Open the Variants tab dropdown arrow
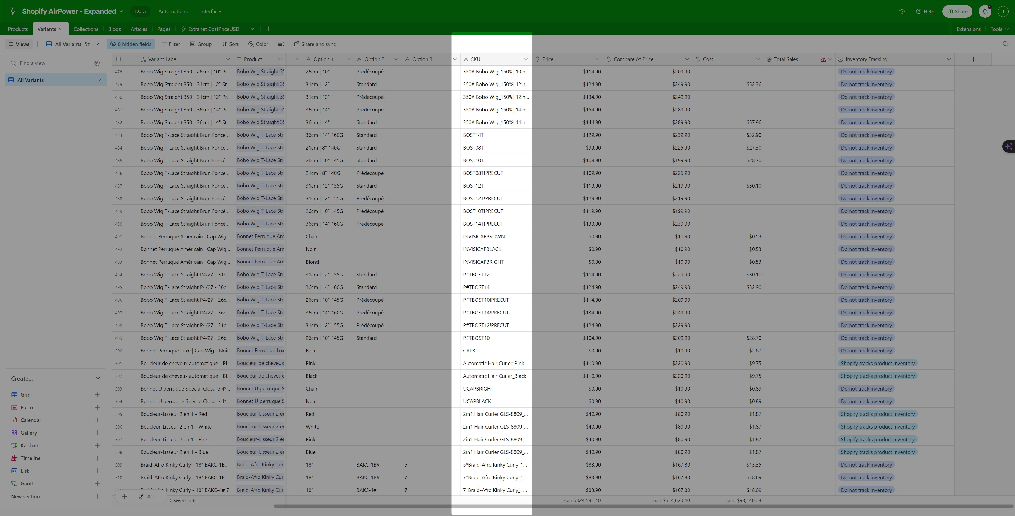The width and height of the screenshot is (1015, 516). [x=61, y=29]
